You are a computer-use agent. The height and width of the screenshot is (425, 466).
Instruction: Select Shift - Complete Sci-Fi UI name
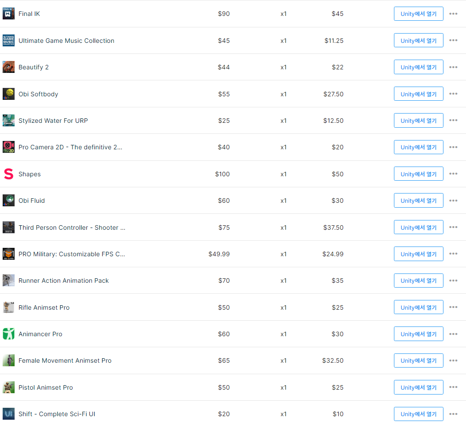point(57,414)
